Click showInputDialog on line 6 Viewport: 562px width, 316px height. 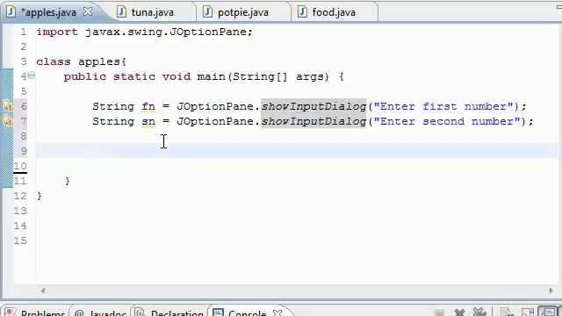(313, 106)
